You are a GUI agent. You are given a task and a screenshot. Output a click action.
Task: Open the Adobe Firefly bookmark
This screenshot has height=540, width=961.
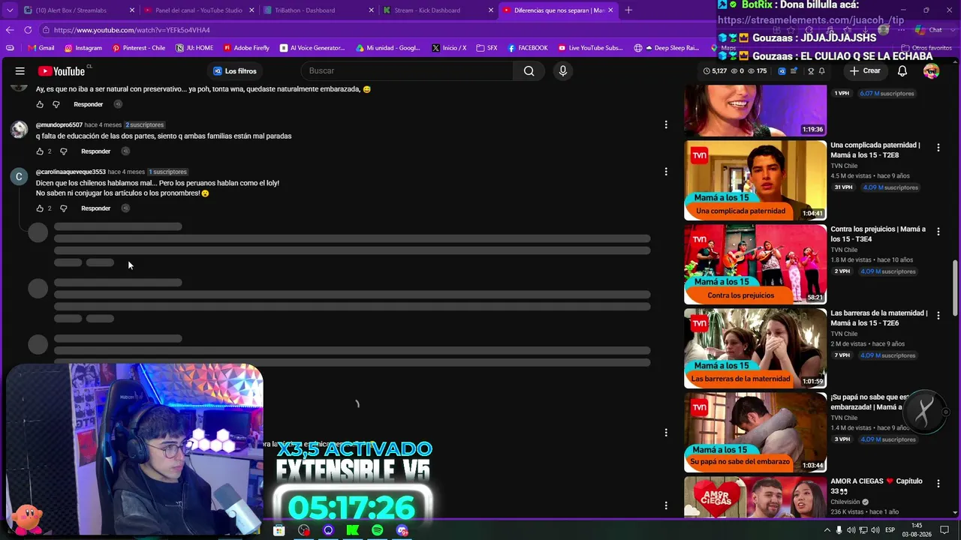(246, 48)
